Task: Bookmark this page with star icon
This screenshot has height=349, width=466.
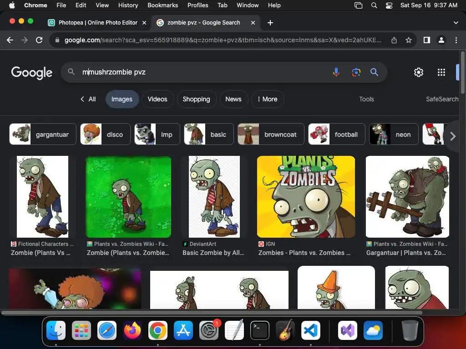Action: point(409,40)
